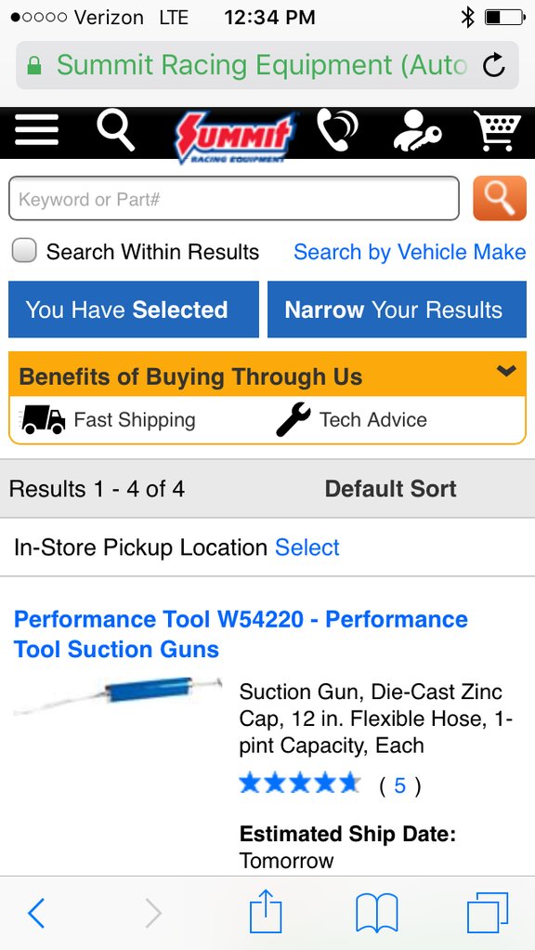Open the hamburger navigation menu
This screenshot has width=535, height=950.
37,129
